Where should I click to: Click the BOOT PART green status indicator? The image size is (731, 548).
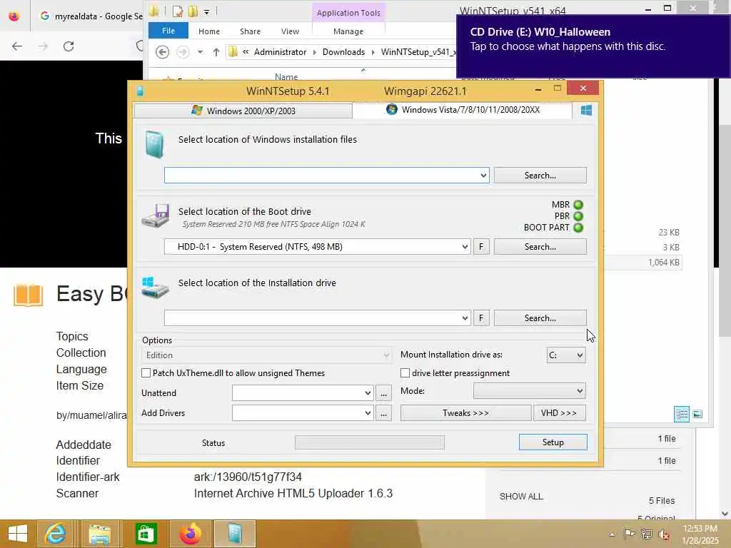[578, 228]
